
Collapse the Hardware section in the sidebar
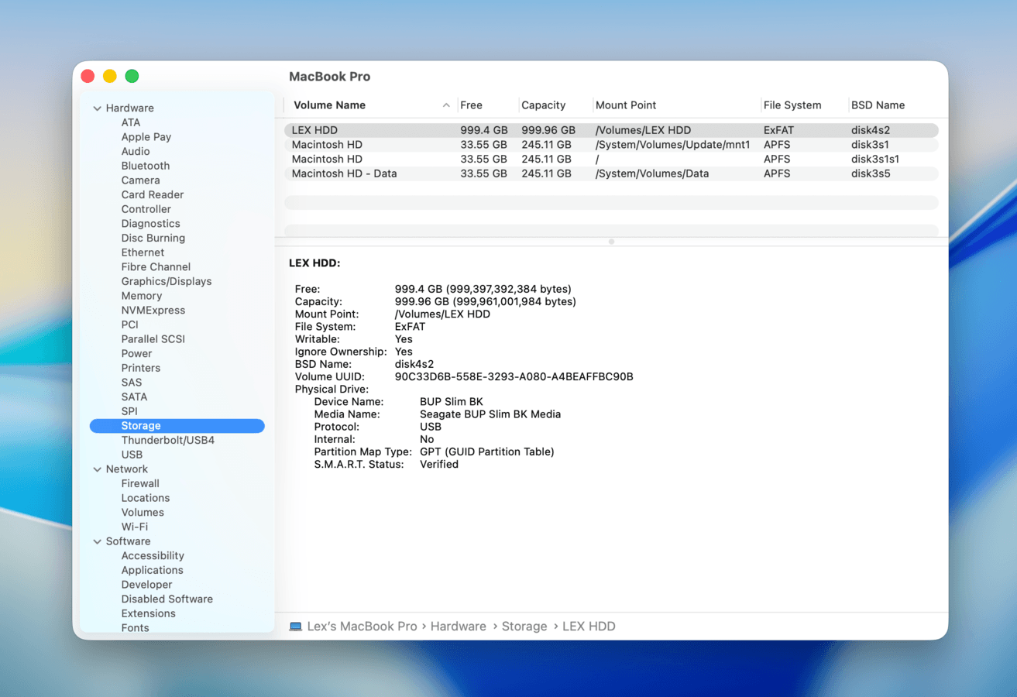click(98, 108)
